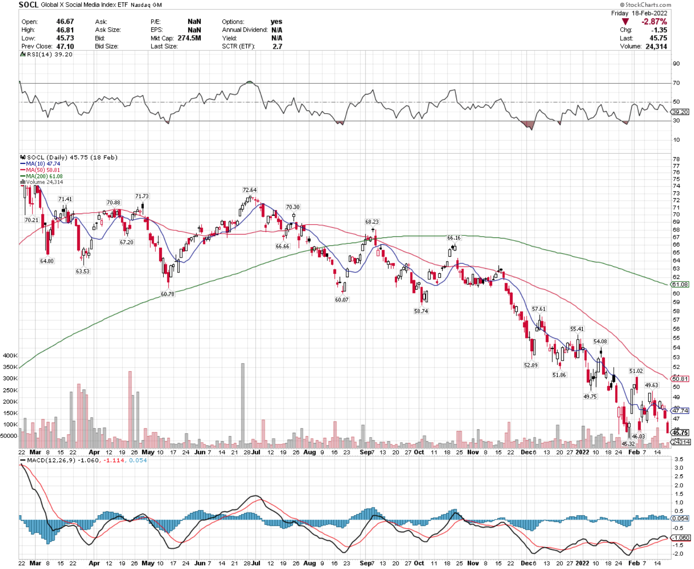The height and width of the screenshot is (569, 694).
Task: Click the High price 46.81
Action: click(x=65, y=30)
